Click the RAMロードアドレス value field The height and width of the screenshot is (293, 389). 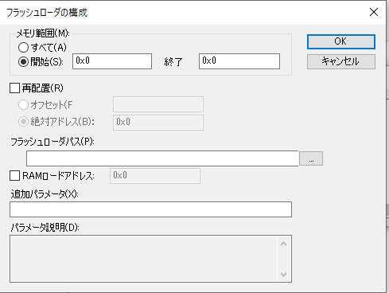155,176
